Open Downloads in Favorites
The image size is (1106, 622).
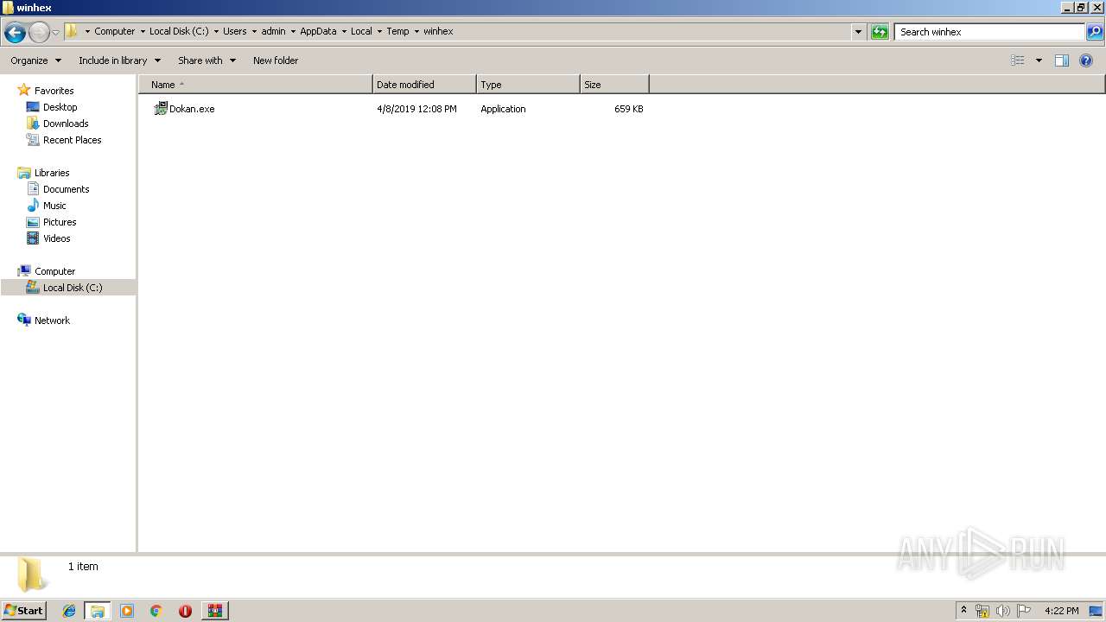[66, 124]
